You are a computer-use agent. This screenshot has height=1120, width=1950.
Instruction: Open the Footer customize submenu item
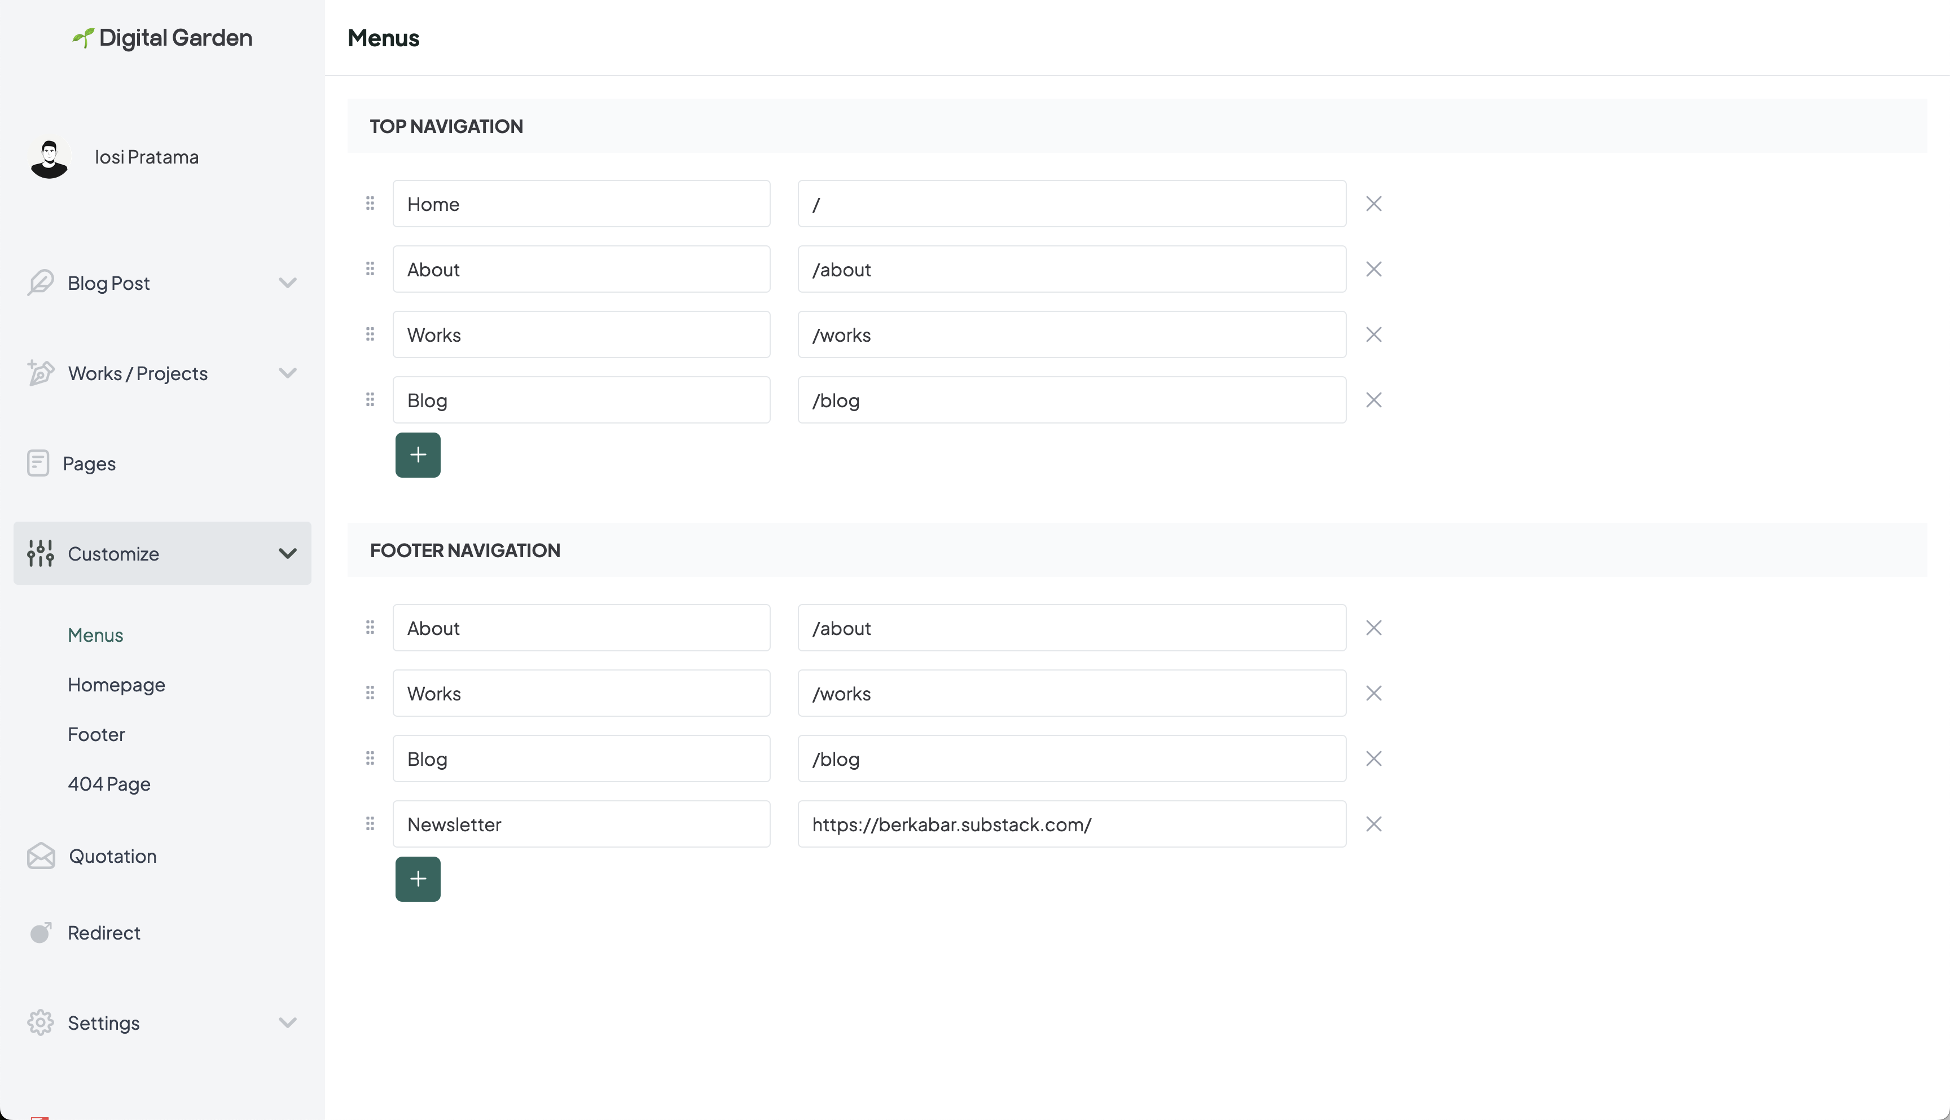96,734
